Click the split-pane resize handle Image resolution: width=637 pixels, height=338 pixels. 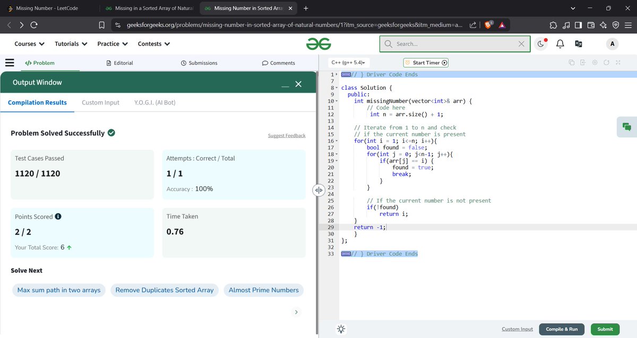click(318, 190)
